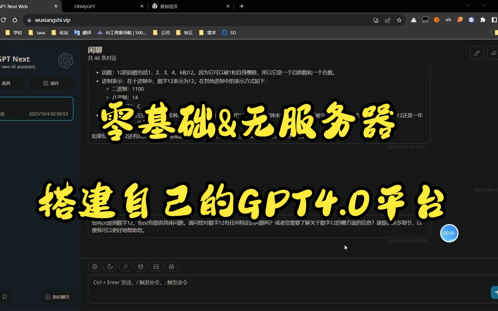Click the ChatGPT logo in sidebar

65,60
